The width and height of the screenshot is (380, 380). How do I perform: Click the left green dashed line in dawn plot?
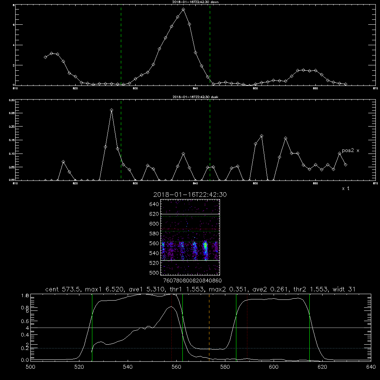coord(121,45)
